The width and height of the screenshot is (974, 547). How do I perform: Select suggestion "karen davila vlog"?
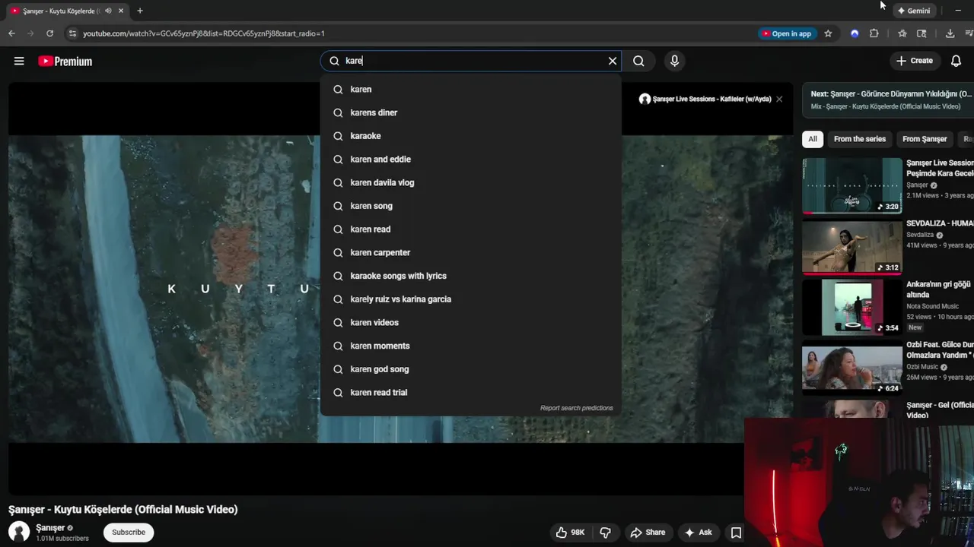click(471, 182)
